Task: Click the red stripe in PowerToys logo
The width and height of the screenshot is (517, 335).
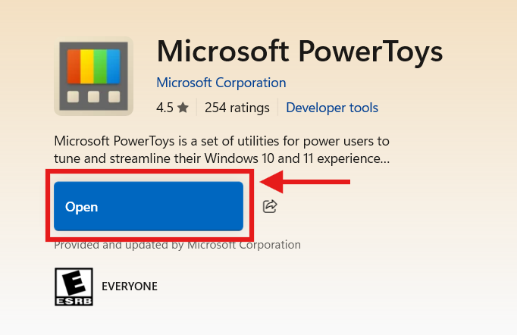Action: tap(74, 66)
